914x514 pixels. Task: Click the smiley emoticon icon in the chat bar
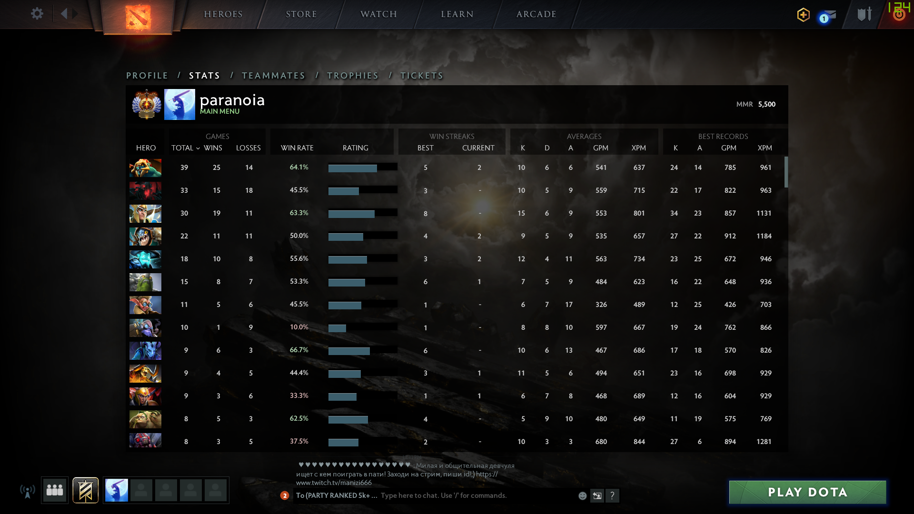pos(582,495)
